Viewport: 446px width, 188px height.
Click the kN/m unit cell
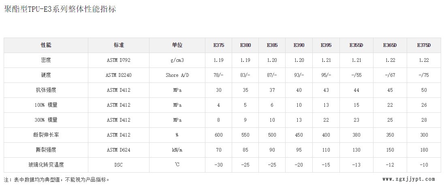click(177, 150)
